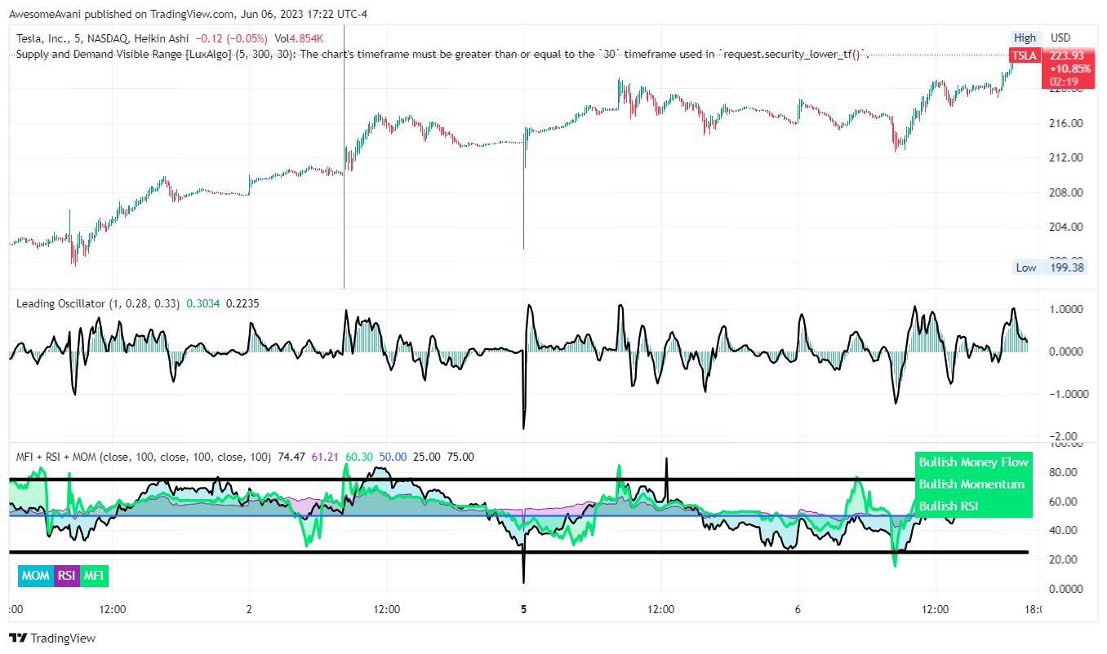Image resolution: width=1107 pixels, height=654 pixels.
Task: Click the 0.2235 oscillator value
Action: (x=242, y=303)
